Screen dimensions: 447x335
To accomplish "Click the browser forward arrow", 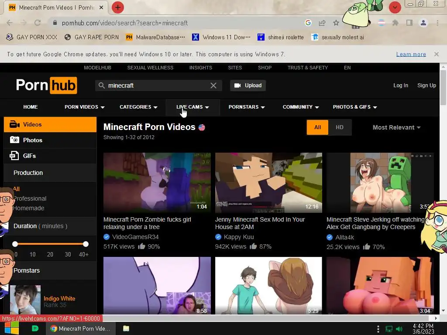I will 24,23.
